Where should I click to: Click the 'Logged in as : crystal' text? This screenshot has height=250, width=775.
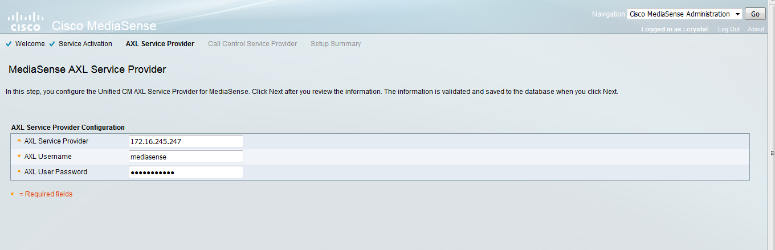pos(674,29)
